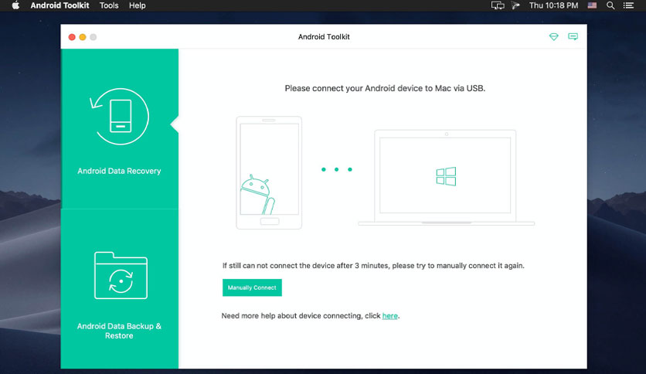Open the Help menu
This screenshot has width=646, height=374.
138,5
